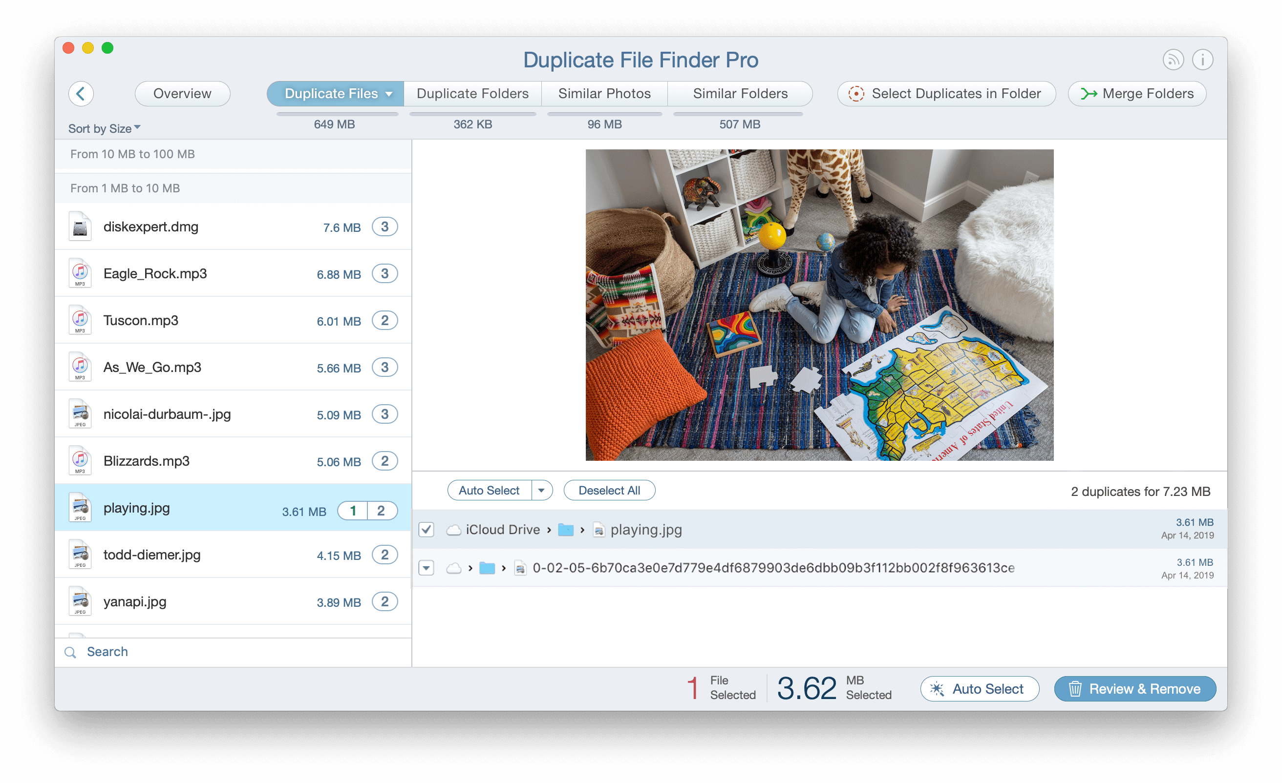Navigate to Similar Folders tab

tap(739, 93)
